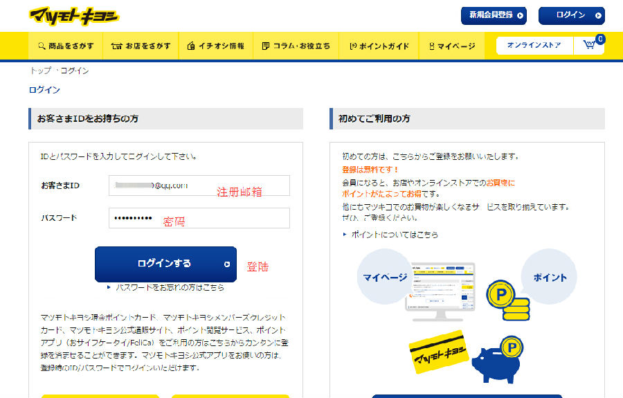Click the マイページ circle graphic
Screen dimensions: 623x398
coord(385,278)
